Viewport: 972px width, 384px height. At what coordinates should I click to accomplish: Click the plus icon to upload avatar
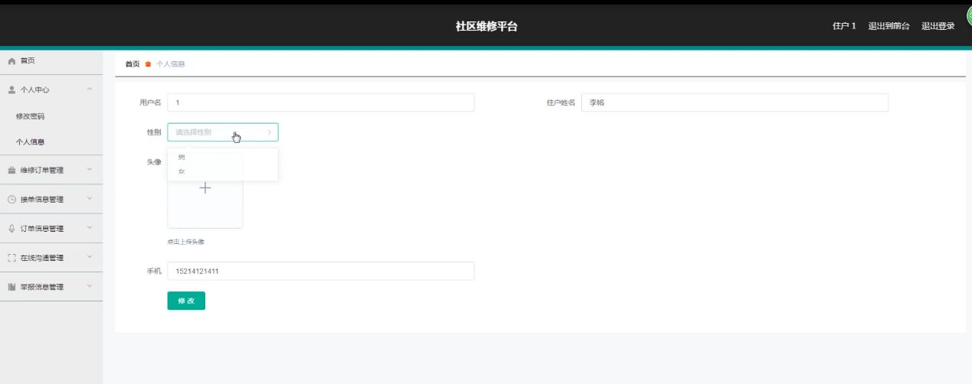click(205, 187)
